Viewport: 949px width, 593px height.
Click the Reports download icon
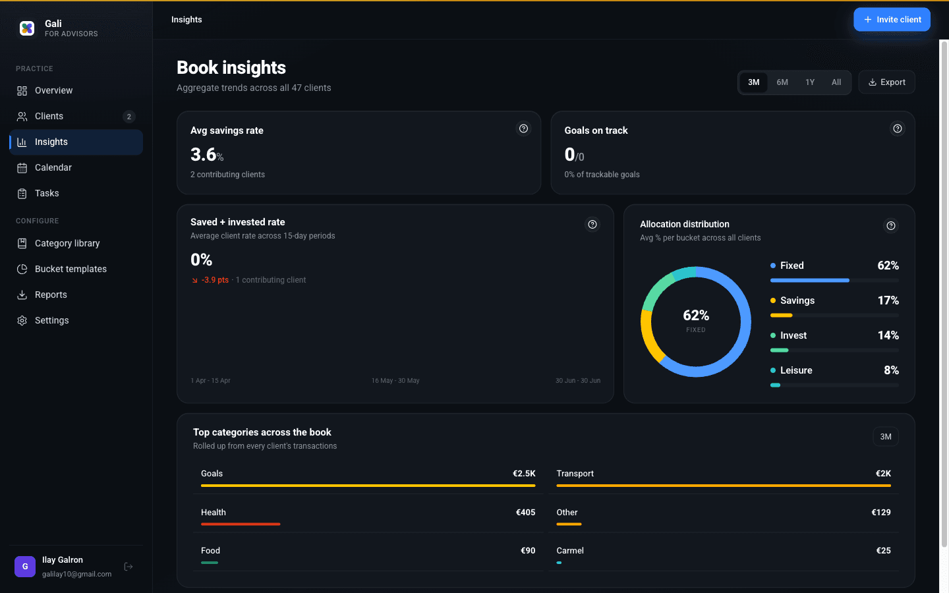click(22, 295)
